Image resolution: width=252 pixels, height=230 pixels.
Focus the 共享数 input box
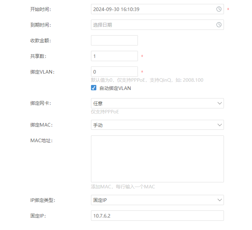(x=114, y=56)
